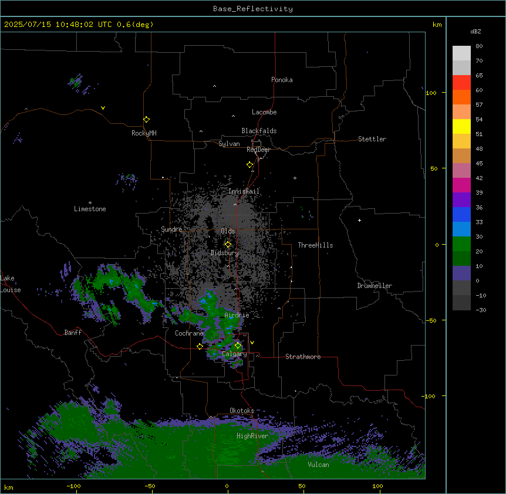Click the Cochrane town label
506x494 pixels.
point(189,333)
